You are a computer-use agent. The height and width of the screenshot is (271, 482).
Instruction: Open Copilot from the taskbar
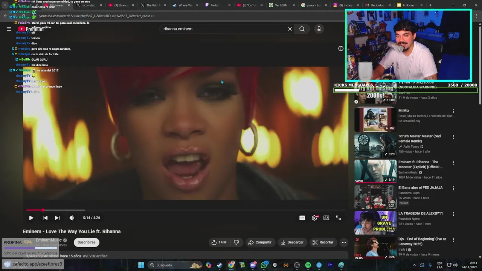(208, 265)
